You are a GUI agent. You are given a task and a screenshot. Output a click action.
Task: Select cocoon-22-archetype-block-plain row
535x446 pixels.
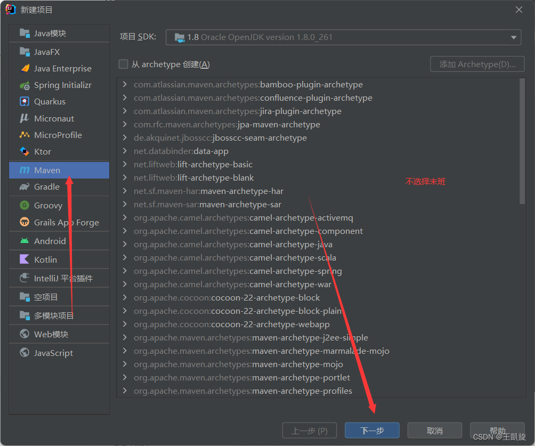(x=318, y=311)
